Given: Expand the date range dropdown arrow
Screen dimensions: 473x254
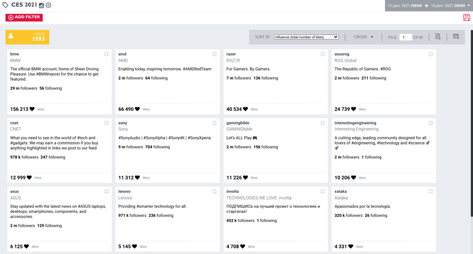Looking at the screenshot, I should pyautogui.click(x=469, y=6).
